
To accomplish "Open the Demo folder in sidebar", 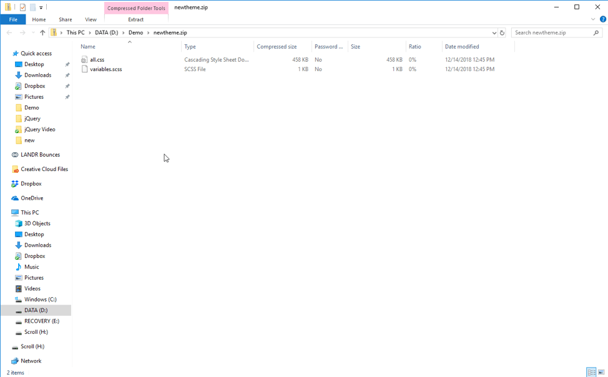I will (x=31, y=108).
